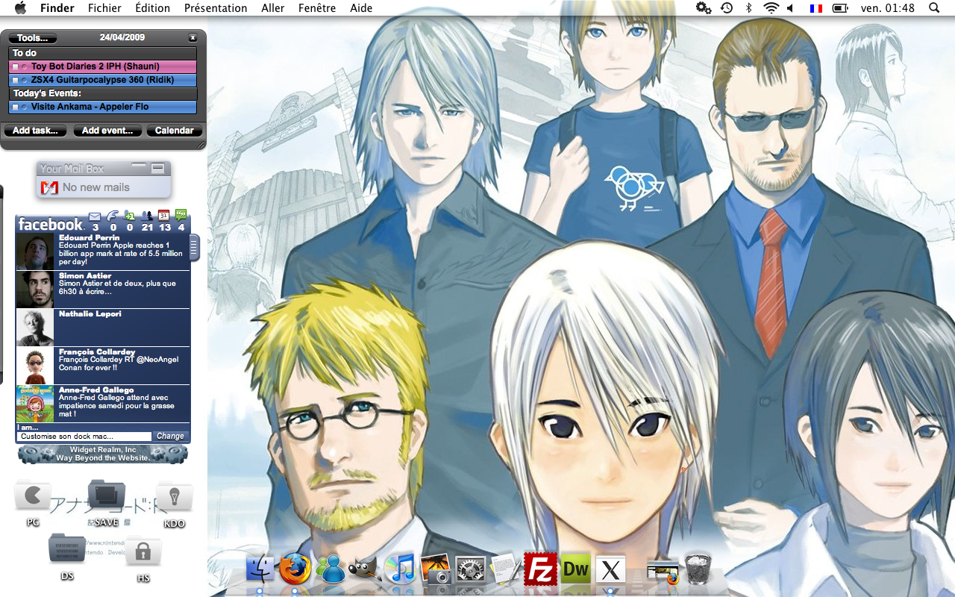
Task: Click the No new mails text
Action: pyautogui.click(x=96, y=187)
